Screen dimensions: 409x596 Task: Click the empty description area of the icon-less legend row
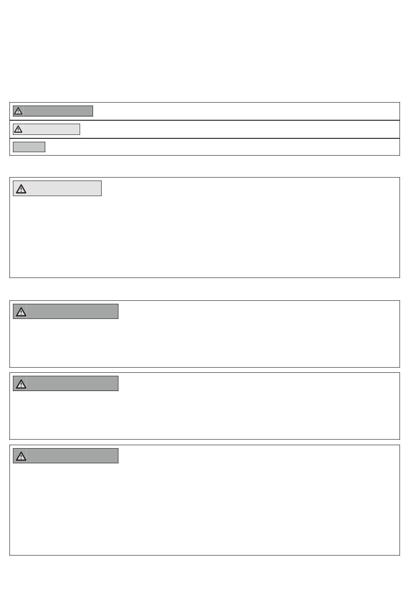(222, 147)
